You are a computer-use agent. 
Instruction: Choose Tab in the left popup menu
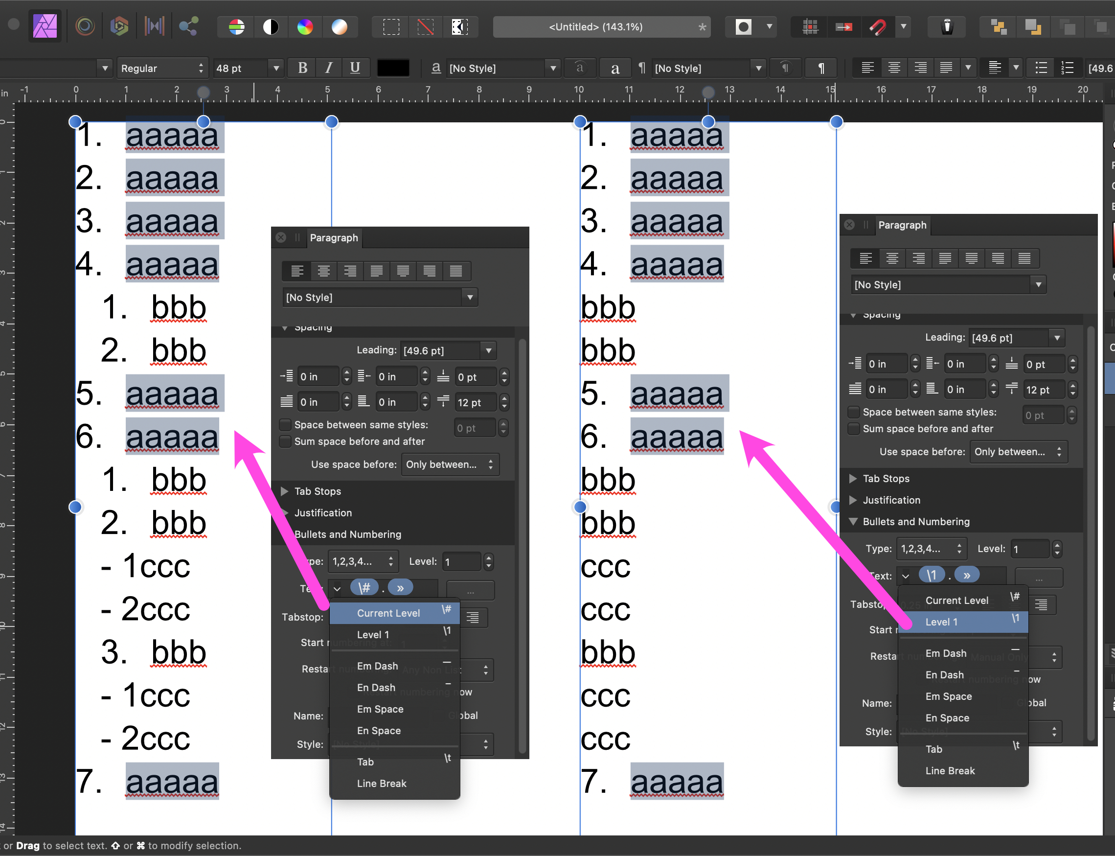pyautogui.click(x=395, y=762)
